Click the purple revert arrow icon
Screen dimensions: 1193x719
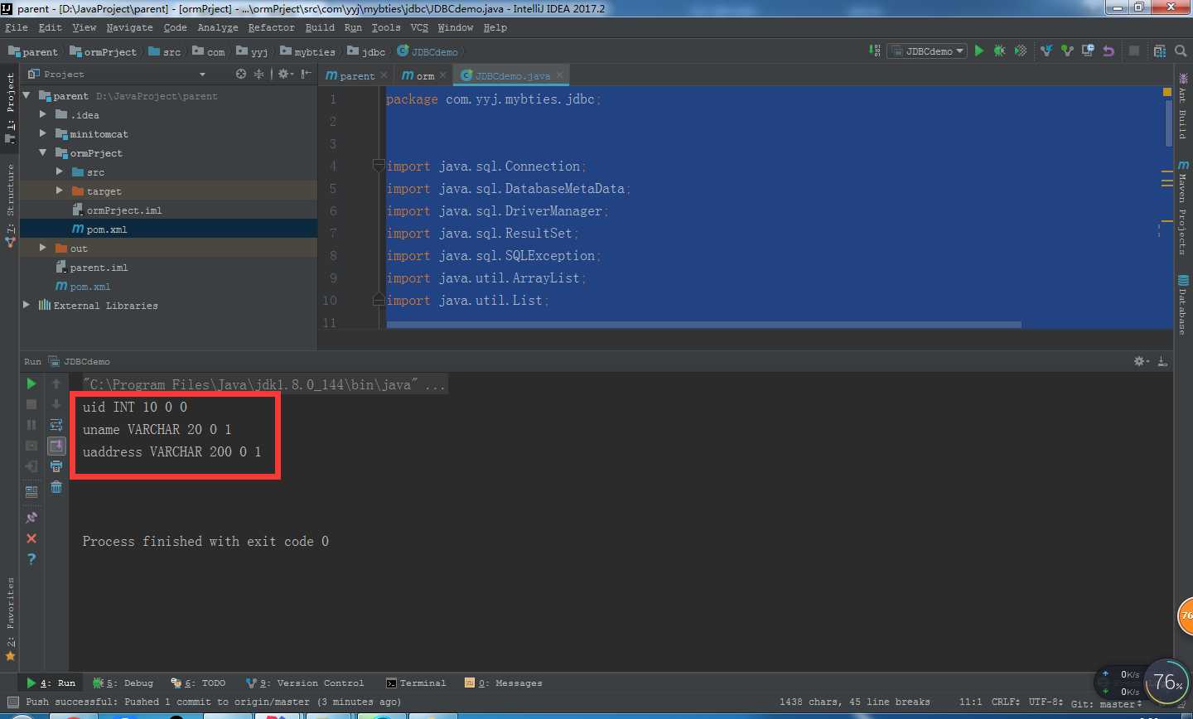click(1108, 51)
